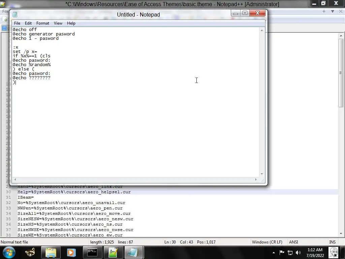
Task: Click the Notepad vertical scroll down arrow
Action: click(x=262, y=174)
